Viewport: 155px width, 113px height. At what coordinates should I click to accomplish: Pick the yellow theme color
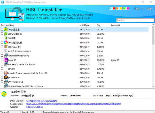coord(121,9)
